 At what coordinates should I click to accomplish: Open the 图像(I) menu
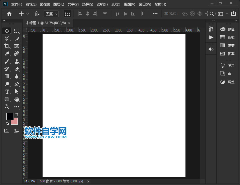click(45, 4)
